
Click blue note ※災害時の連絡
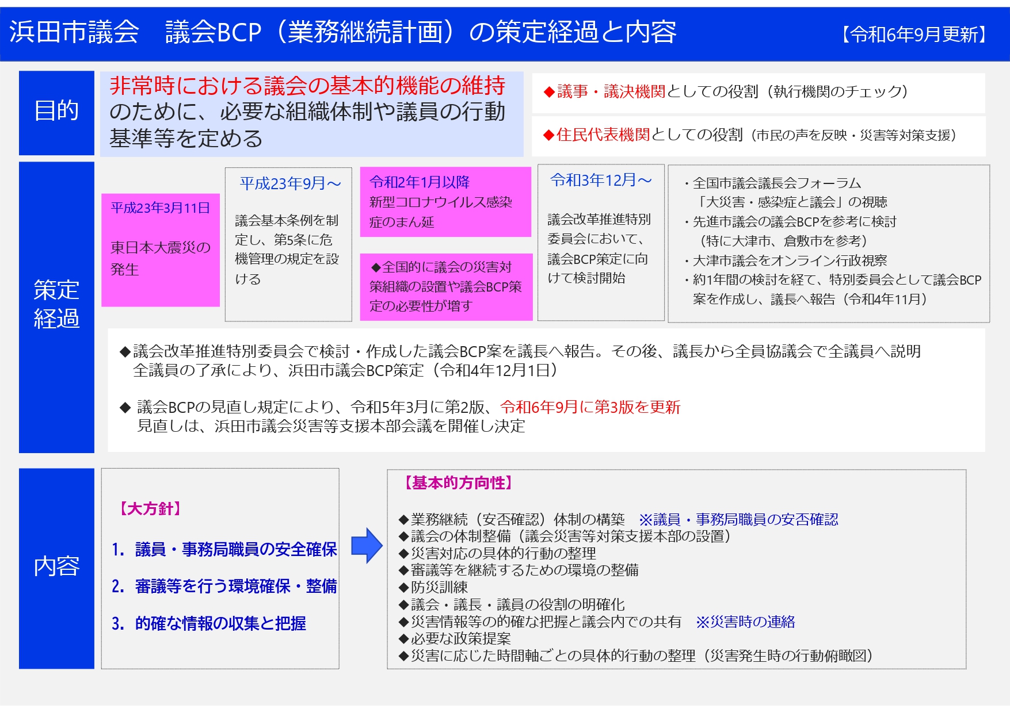click(x=745, y=622)
